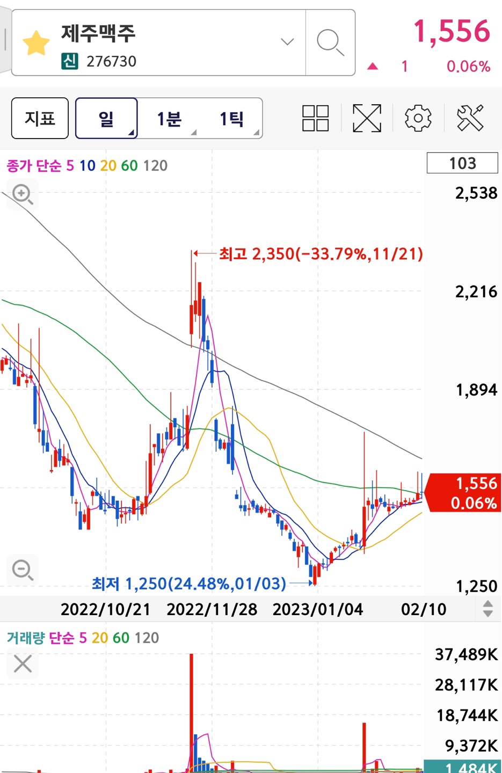Open the 일 period dropdown triangle

[131, 132]
